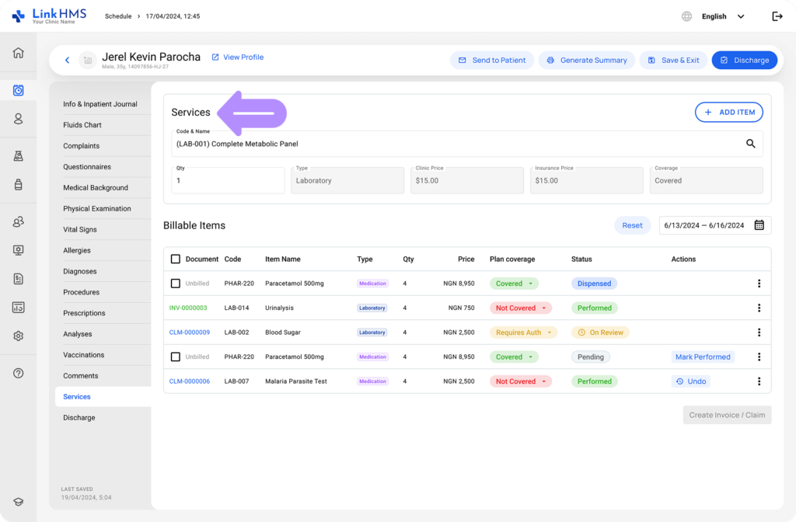Image resolution: width=796 pixels, height=522 pixels.
Task: Open Not Covered dropdown in Urinalysis row
Action: pyautogui.click(x=520, y=308)
